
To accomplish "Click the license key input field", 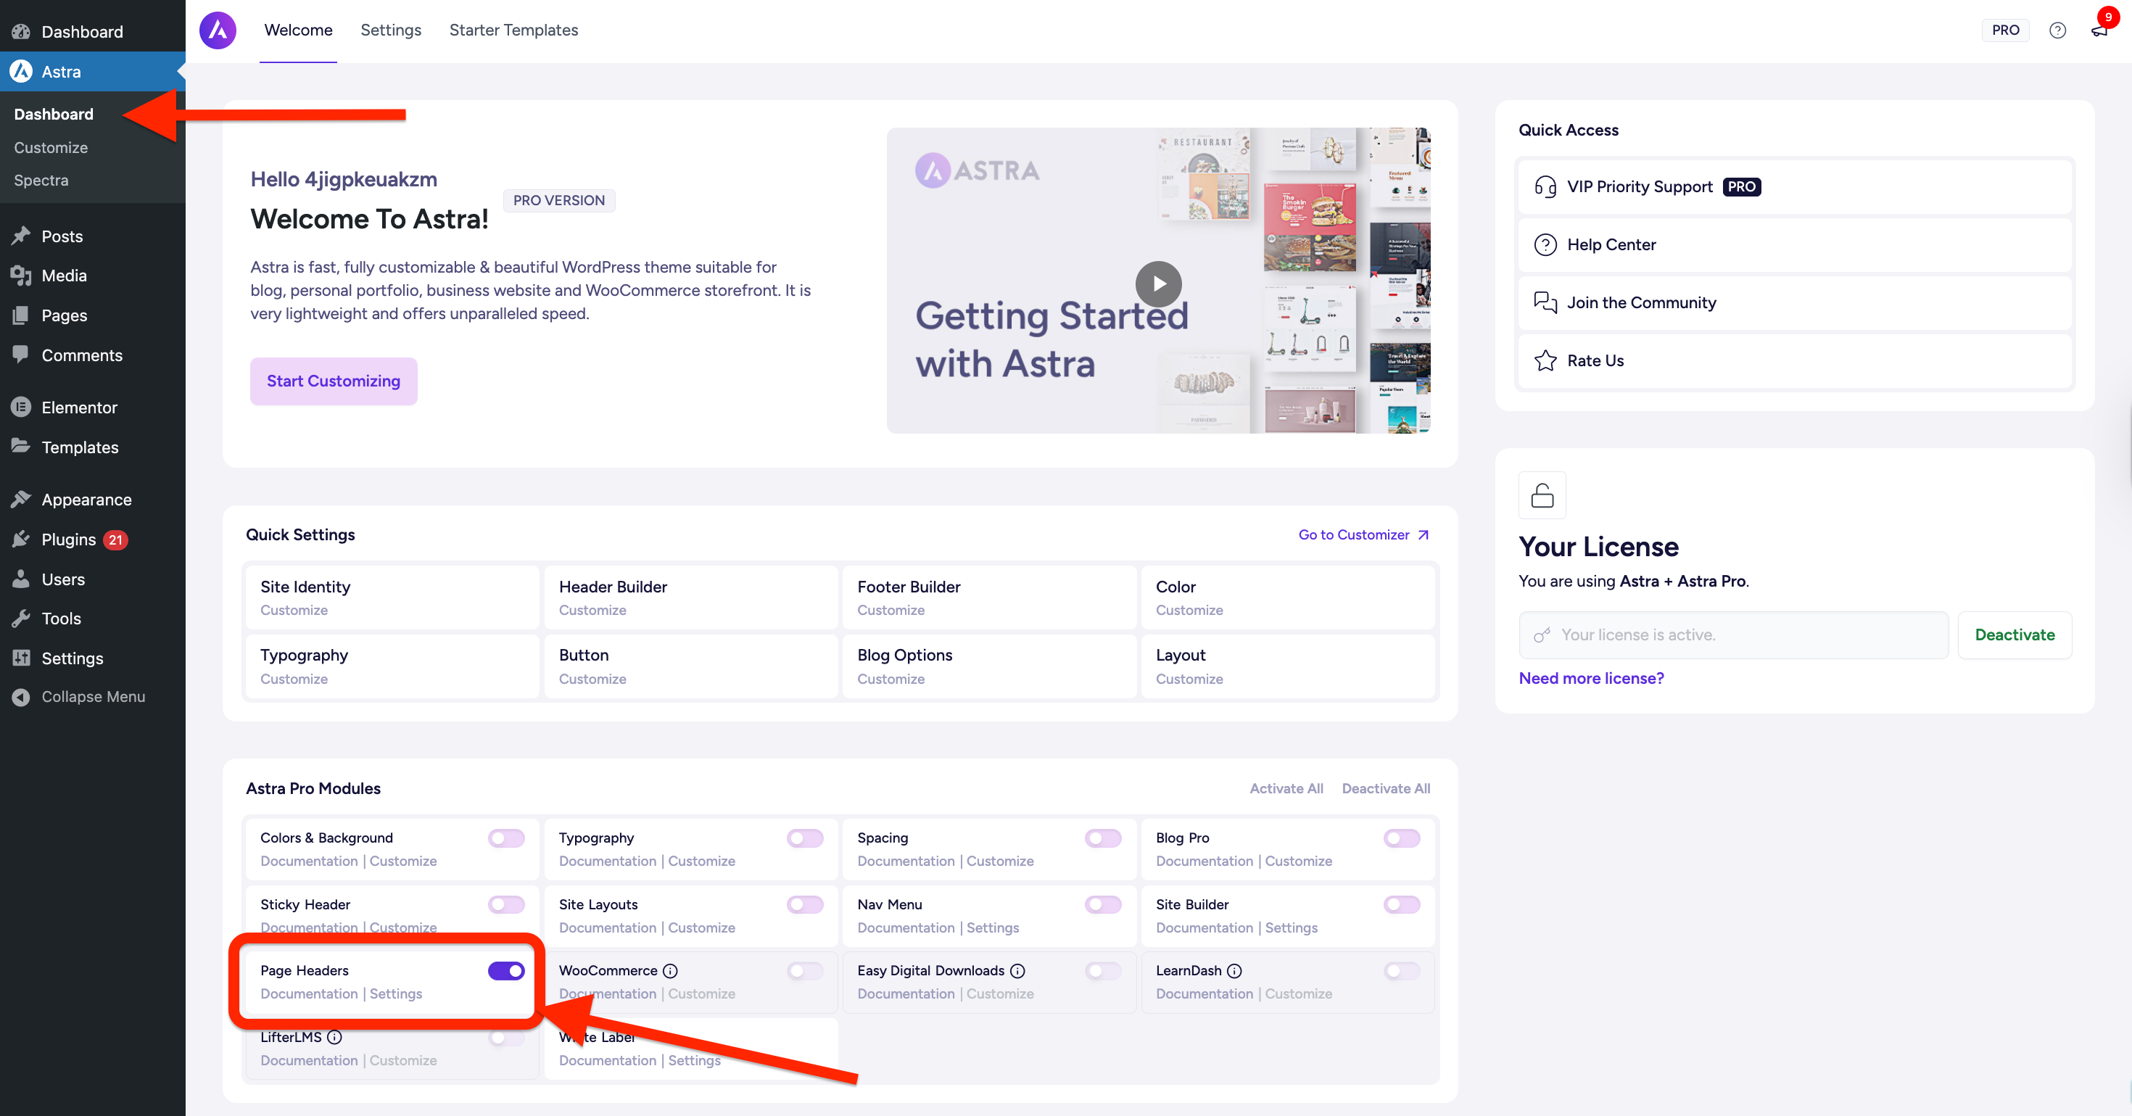I will pyautogui.click(x=1734, y=635).
